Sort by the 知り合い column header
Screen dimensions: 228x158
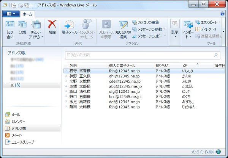(x=168, y=66)
